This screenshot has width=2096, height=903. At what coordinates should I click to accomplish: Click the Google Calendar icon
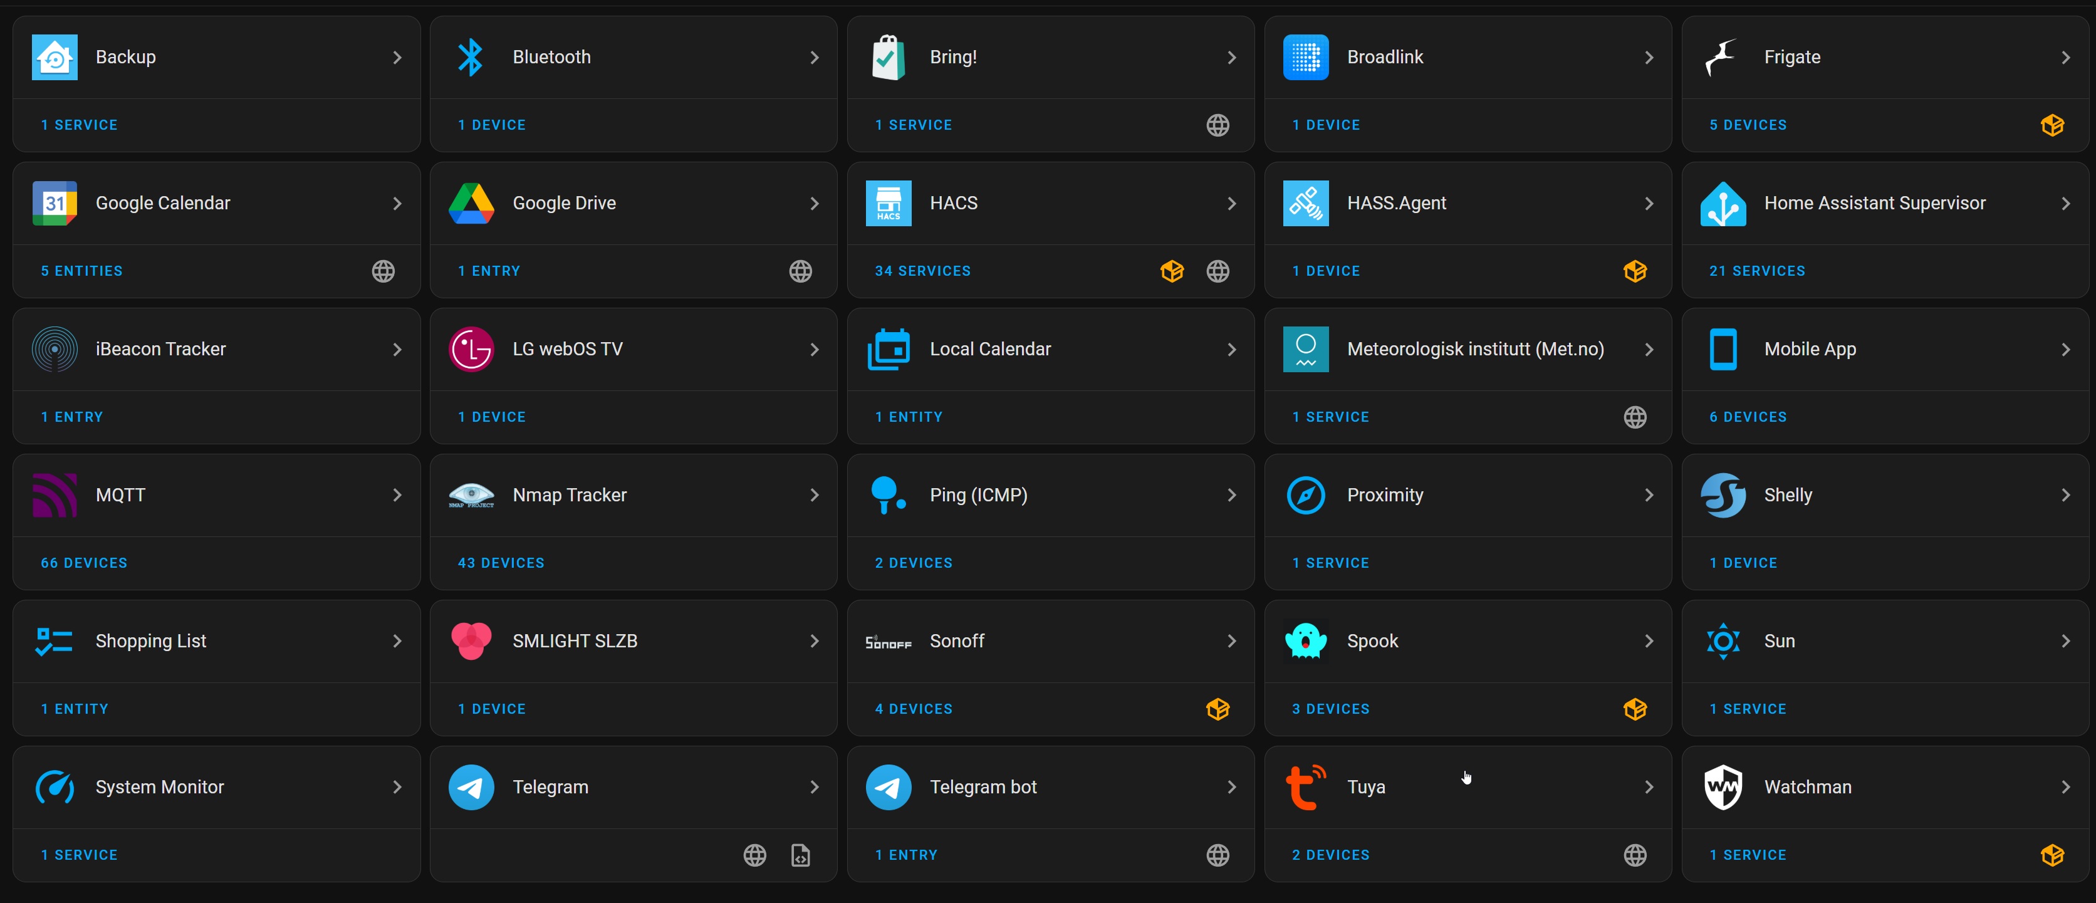click(x=55, y=204)
